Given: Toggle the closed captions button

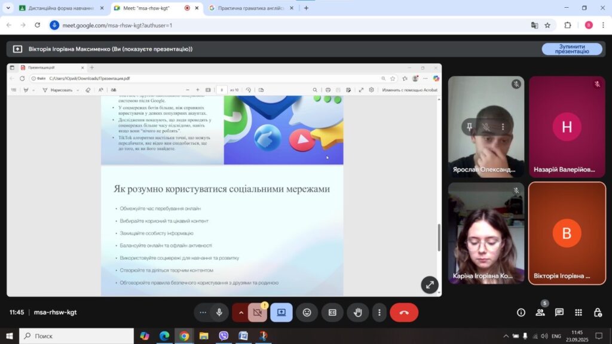Looking at the screenshot, I should pos(332,312).
